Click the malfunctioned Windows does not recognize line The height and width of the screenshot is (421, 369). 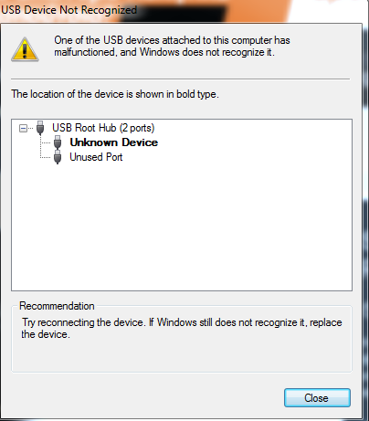coord(164,52)
